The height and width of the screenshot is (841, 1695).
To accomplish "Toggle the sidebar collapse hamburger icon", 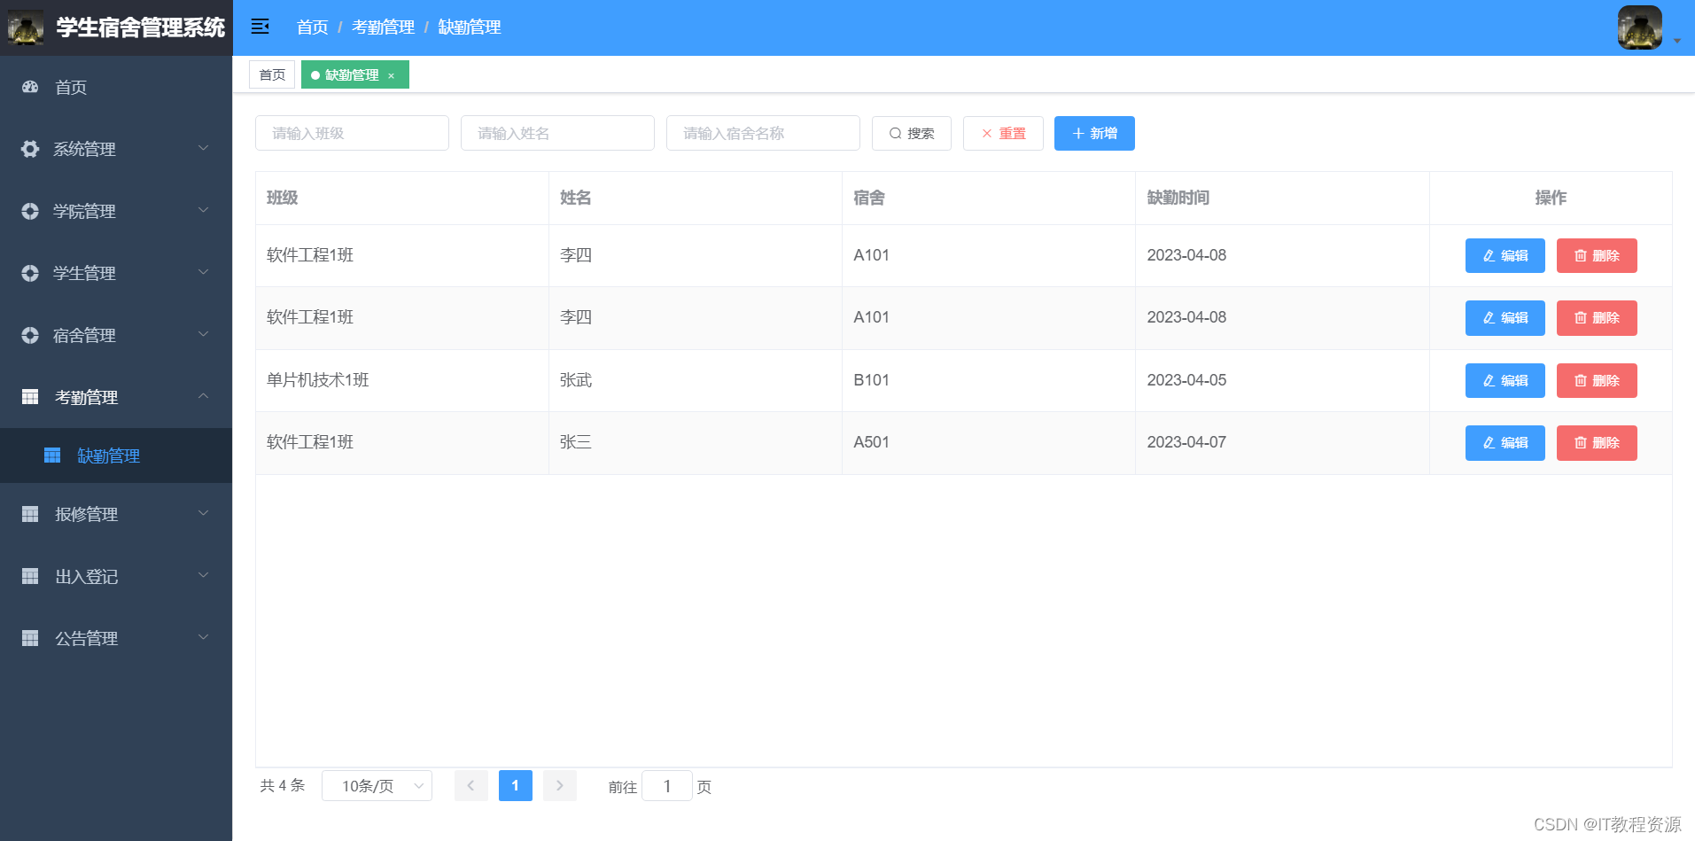I will click(260, 27).
